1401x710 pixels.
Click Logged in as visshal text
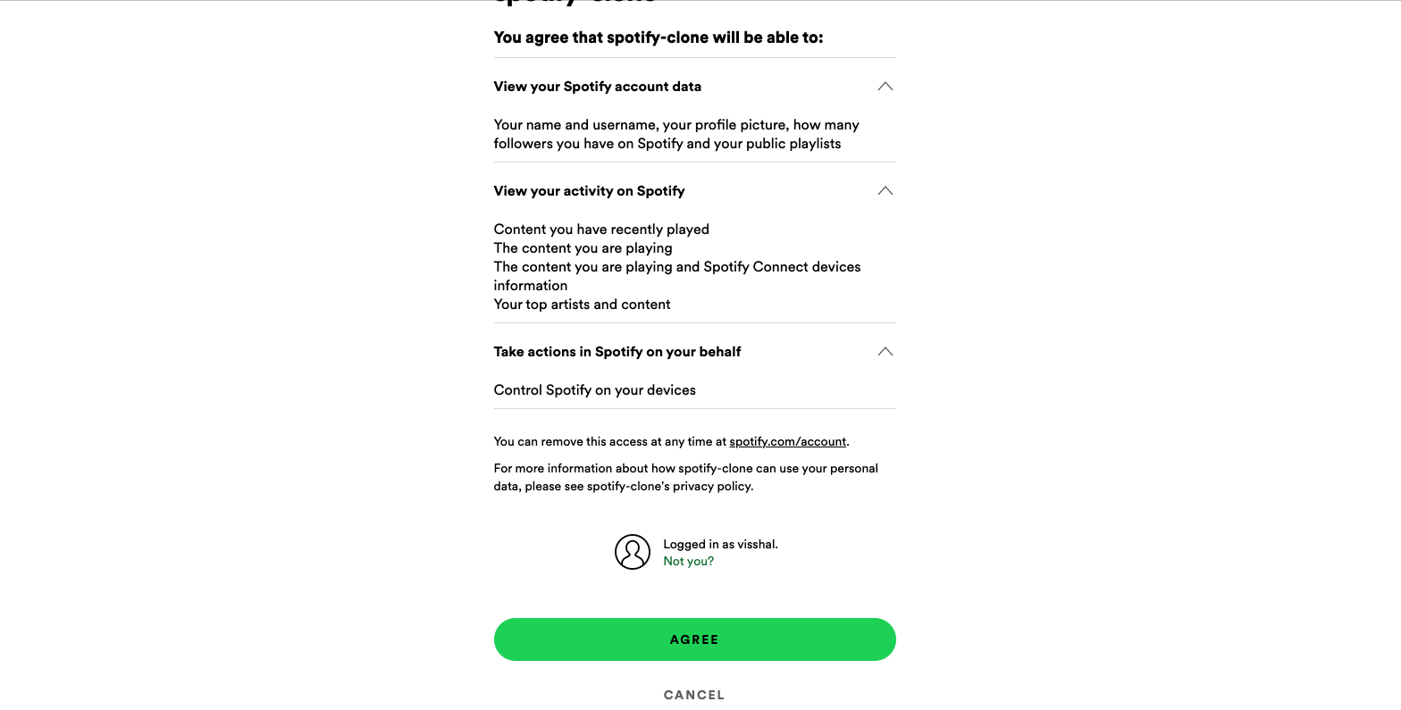click(x=719, y=544)
